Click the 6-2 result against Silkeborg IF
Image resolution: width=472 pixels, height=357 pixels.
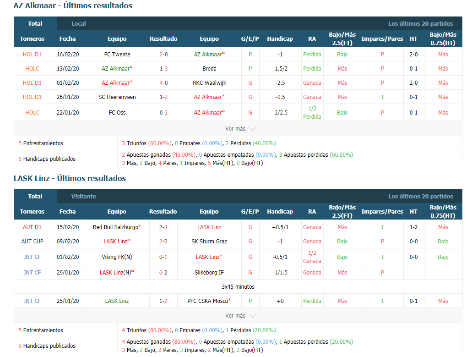coord(163,272)
